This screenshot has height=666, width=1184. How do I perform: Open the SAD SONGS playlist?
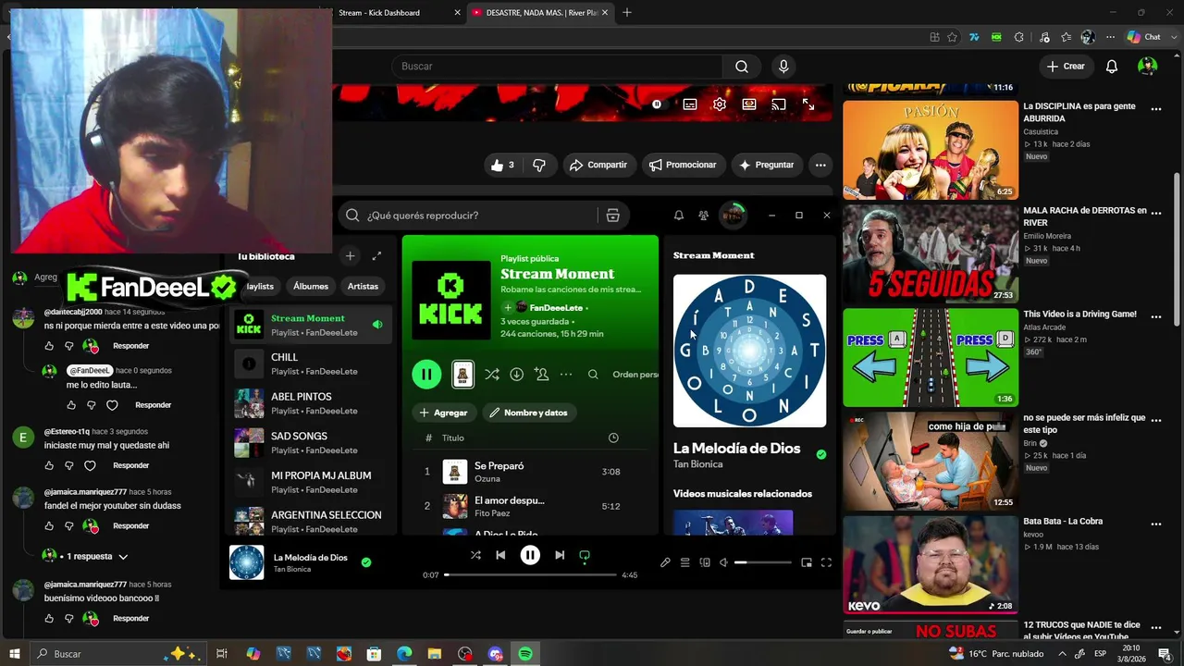click(x=311, y=443)
